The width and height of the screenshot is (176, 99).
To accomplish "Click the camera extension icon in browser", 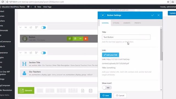I will click(x=173, y=2).
